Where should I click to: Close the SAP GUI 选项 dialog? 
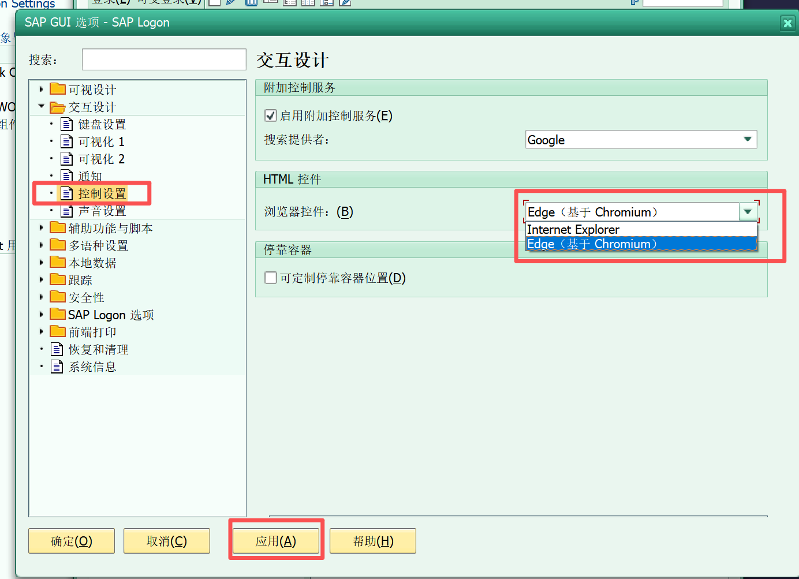(x=787, y=23)
